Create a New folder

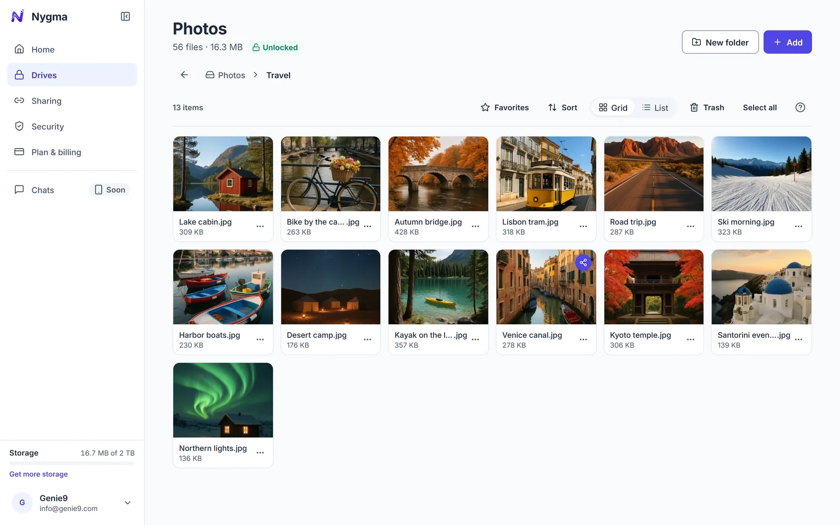pyautogui.click(x=720, y=42)
